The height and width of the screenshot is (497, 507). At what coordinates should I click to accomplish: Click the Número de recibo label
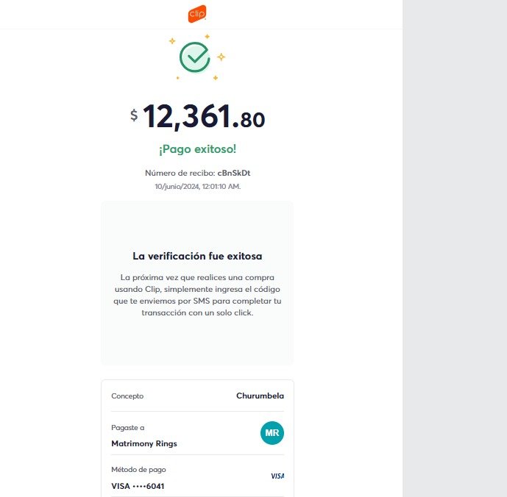(x=180, y=173)
